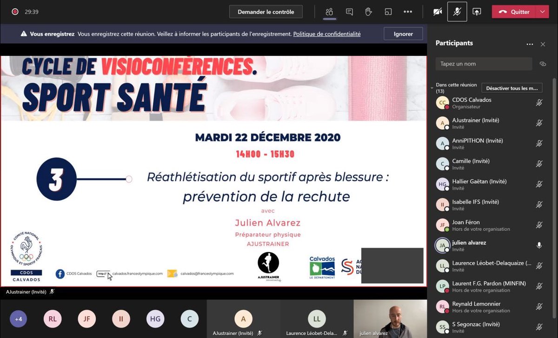
Task: Select participant Reynald Lemonnier
Action: (x=491, y=307)
